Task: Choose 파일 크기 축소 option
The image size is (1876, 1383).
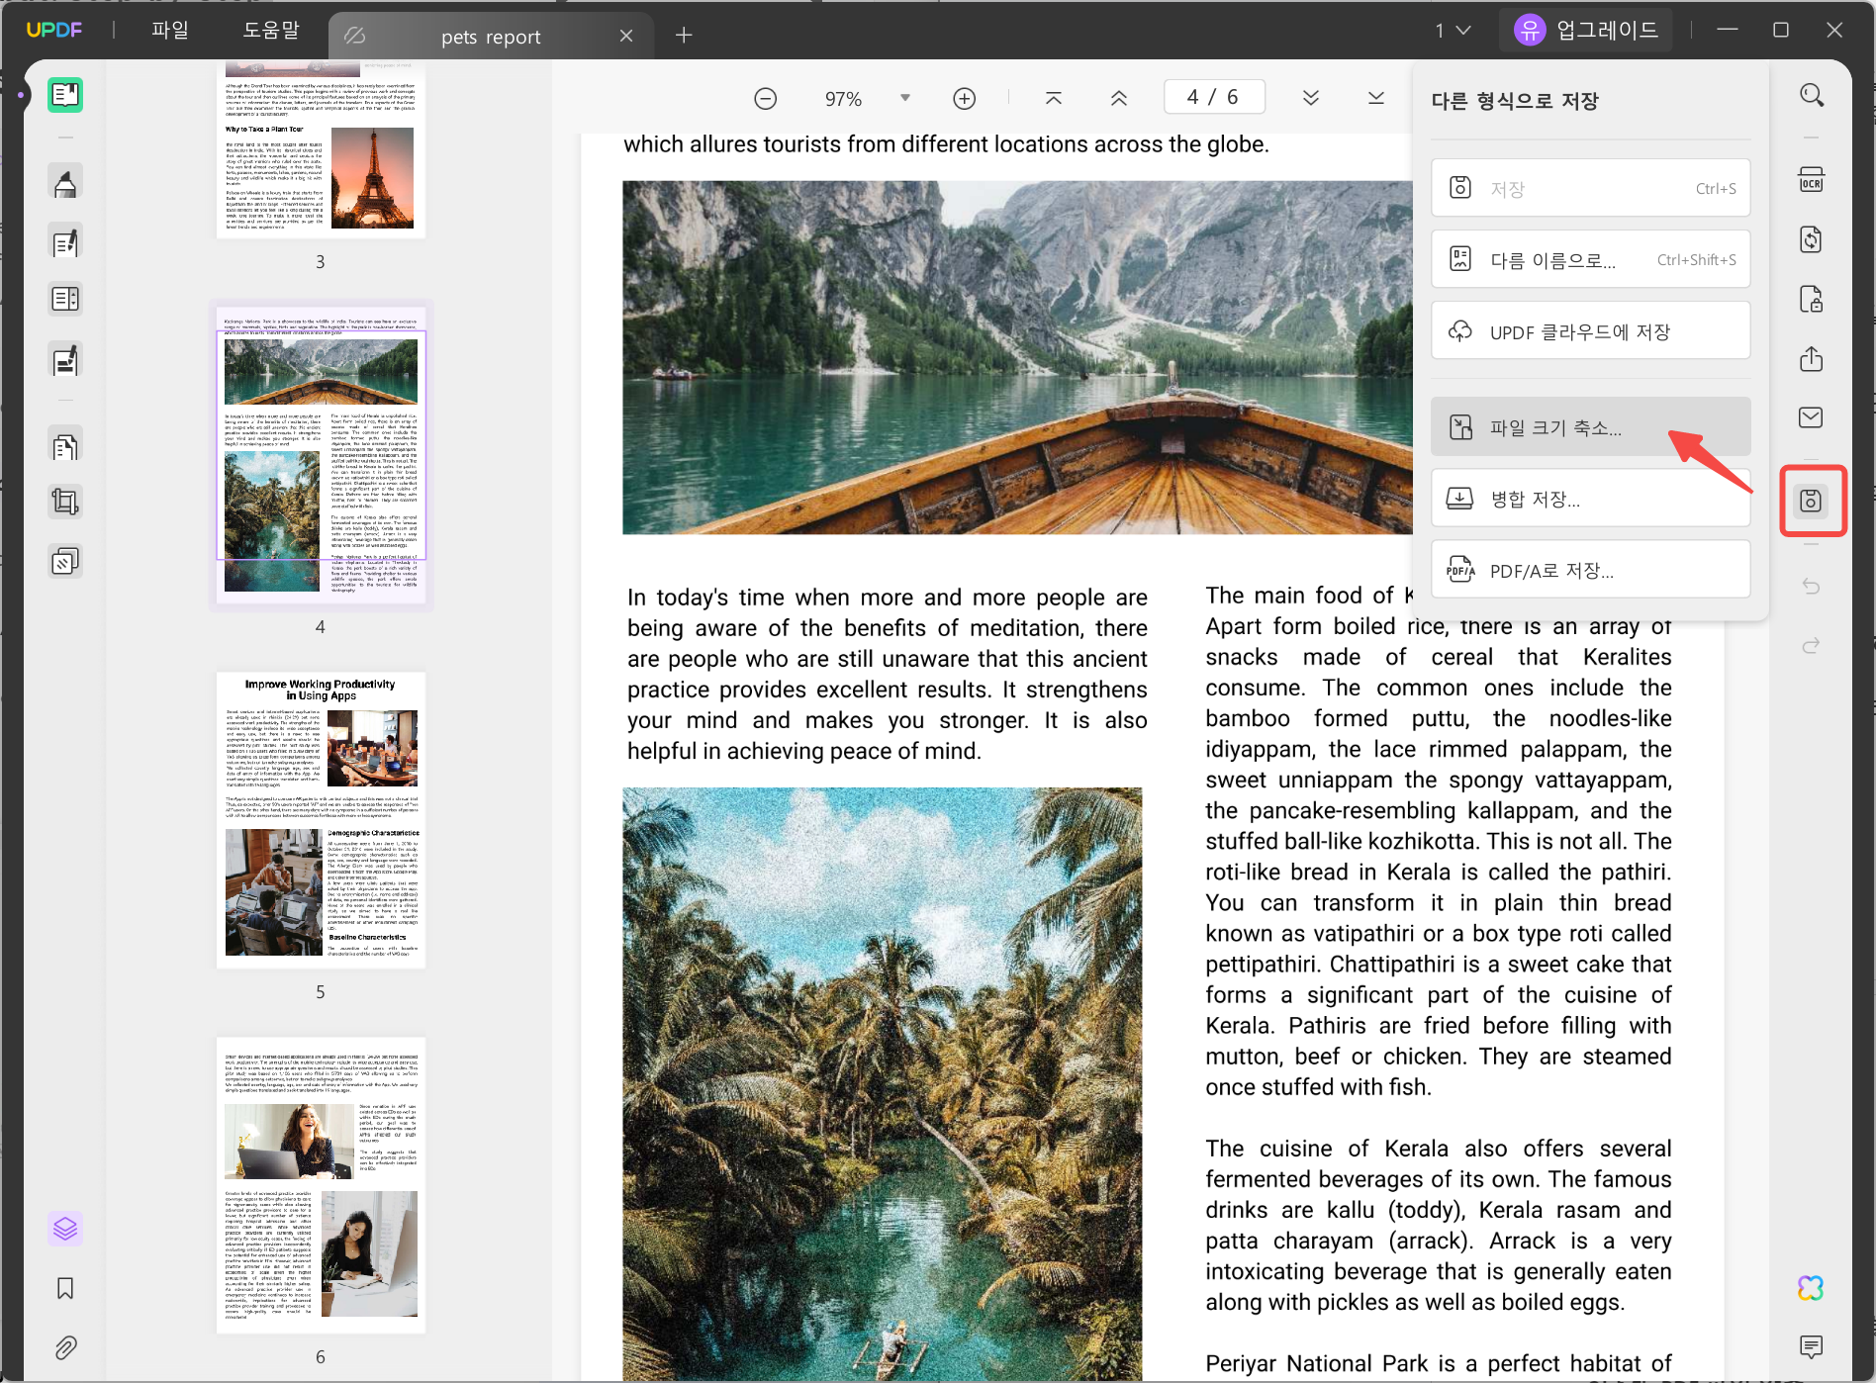Action: pos(1590,427)
